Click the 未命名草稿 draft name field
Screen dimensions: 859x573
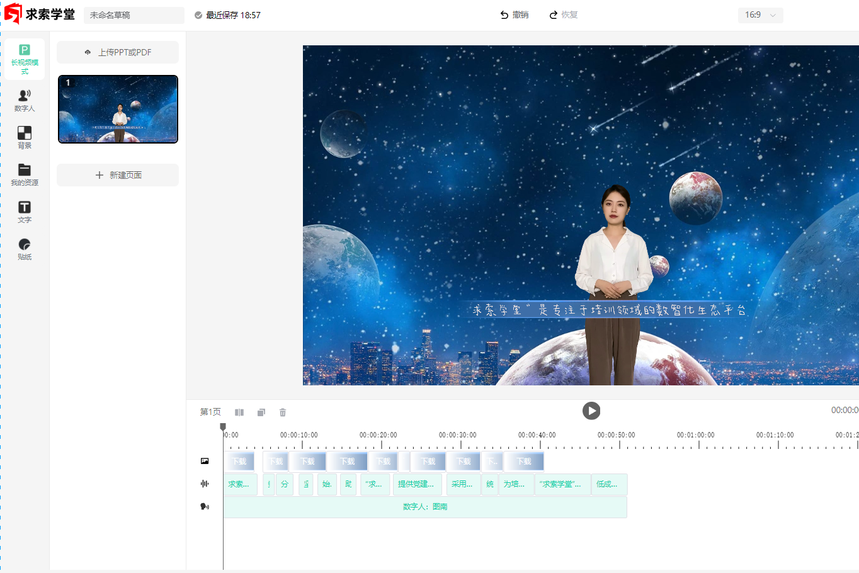click(134, 15)
